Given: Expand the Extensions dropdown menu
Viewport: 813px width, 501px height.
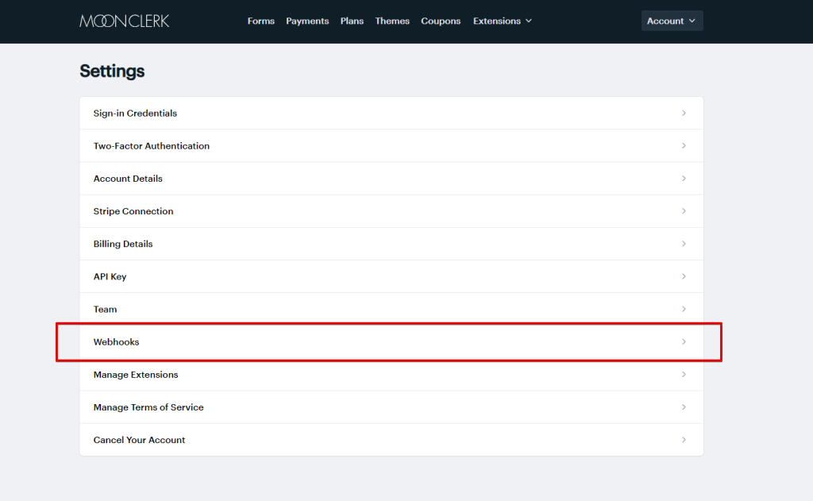Looking at the screenshot, I should 502,21.
